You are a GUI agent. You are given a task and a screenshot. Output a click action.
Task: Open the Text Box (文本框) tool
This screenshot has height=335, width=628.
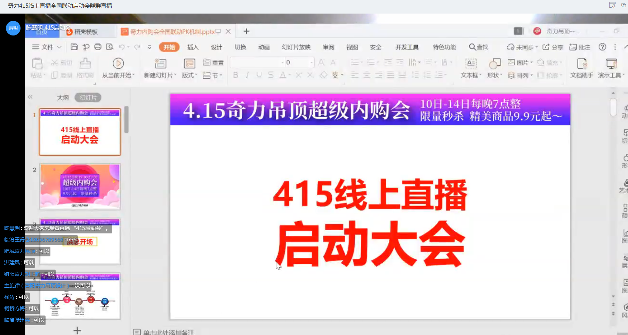(x=470, y=68)
